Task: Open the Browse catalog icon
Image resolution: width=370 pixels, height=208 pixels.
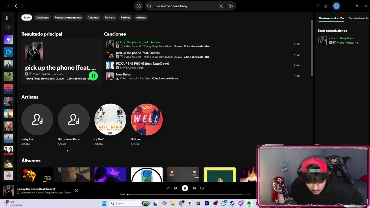Action: coord(231,6)
